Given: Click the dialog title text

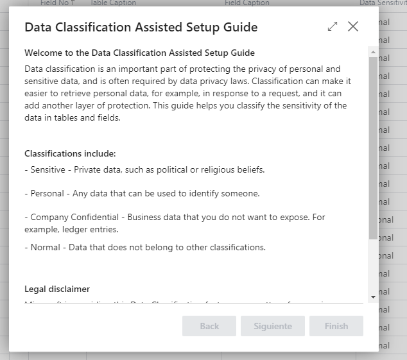Looking at the screenshot, I should pyautogui.click(x=141, y=27).
